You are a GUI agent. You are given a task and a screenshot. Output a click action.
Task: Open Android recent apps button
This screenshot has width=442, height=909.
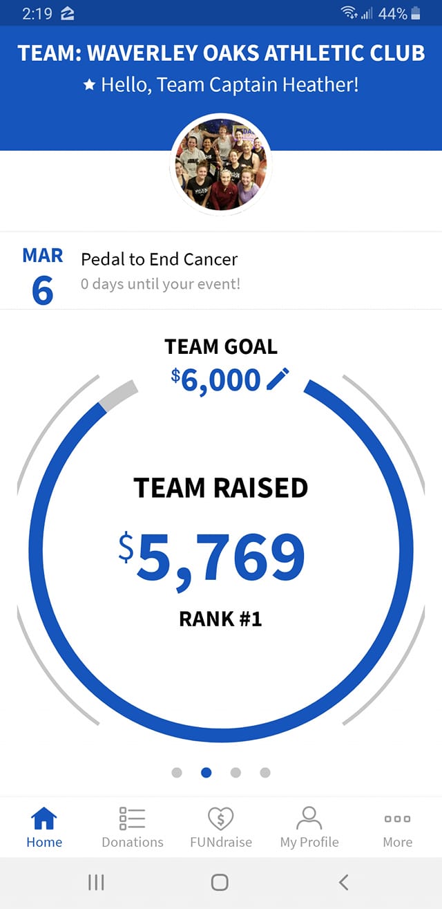coord(96,881)
